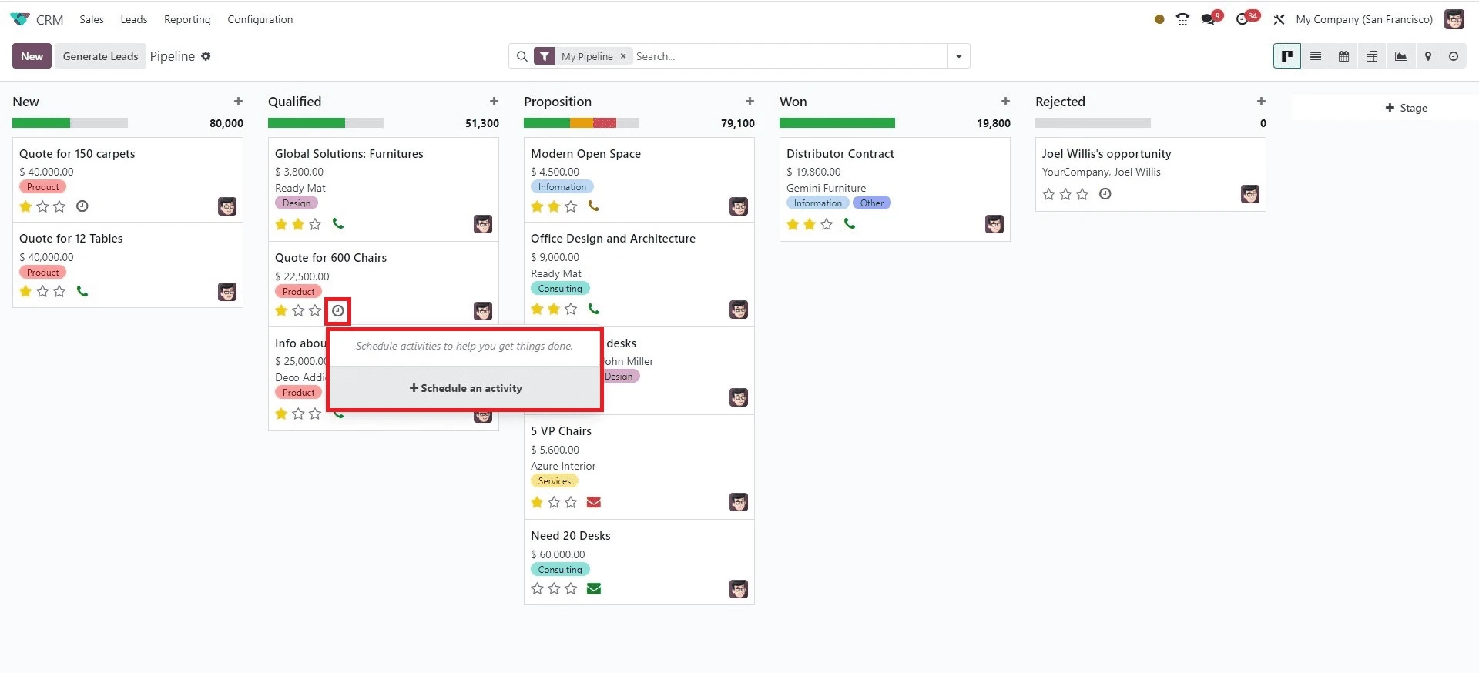The image size is (1479, 673).
Task: Click orange segment of Proposition progress bar
Action: [x=581, y=123]
